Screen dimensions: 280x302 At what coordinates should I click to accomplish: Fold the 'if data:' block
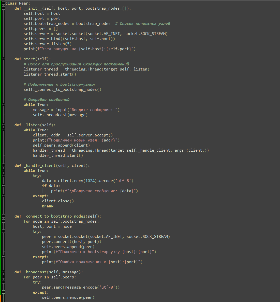[3, 186]
